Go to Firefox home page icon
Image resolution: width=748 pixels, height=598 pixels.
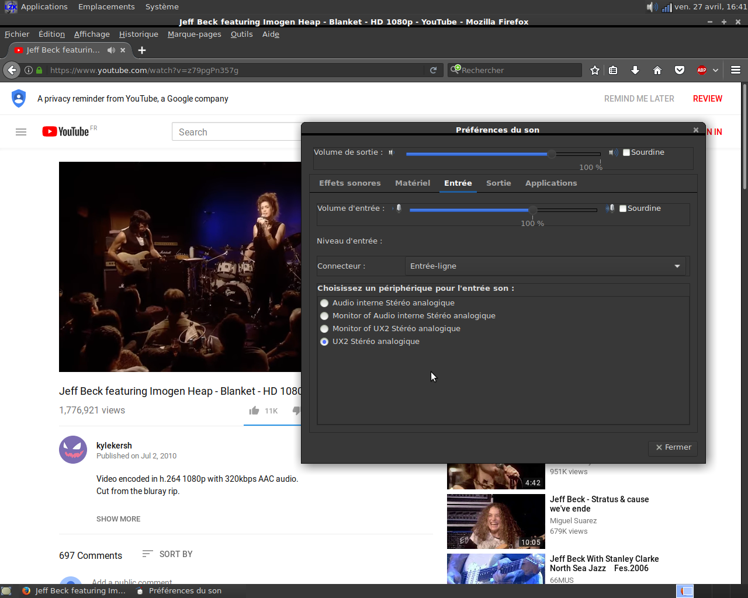[x=657, y=70]
